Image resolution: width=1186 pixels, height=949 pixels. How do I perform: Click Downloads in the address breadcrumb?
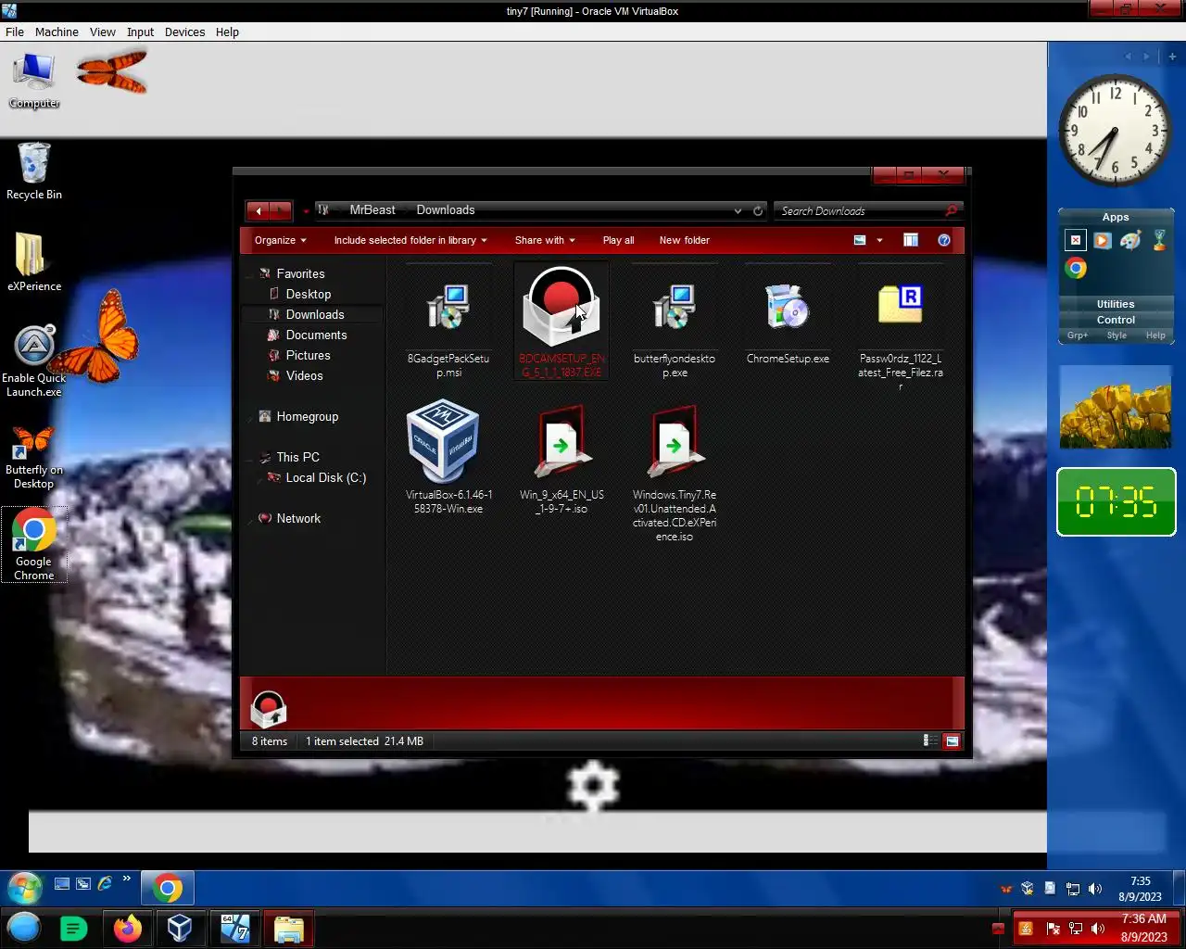click(x=446, y=210)
